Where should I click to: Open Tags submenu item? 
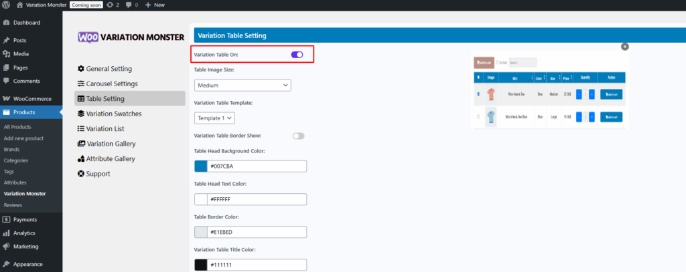pyautogui.click(x=9, y=172)
